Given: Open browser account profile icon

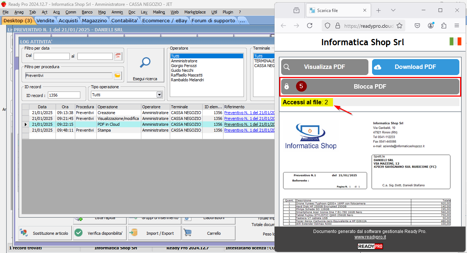Looking at the screenshot, I should click(431, 26).
